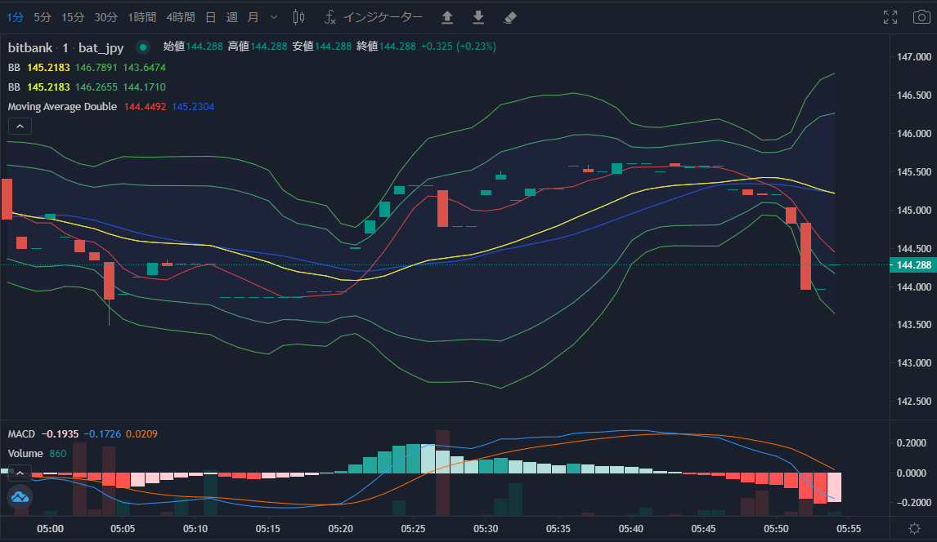Click the bitbank bat_jpy symbol title
The width and height of the screenshot is (937, 542).
tap(65, 47)
